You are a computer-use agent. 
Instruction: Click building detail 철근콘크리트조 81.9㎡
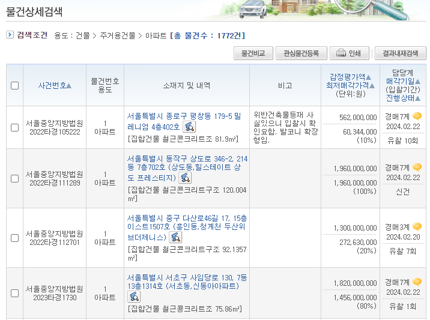click(x=183, y=139)
